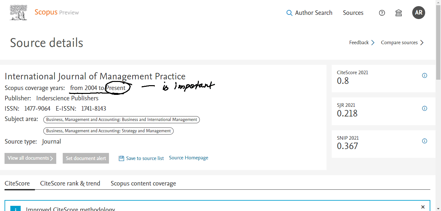Click the SNIP value 0.367
Viewport: 441px width, 211px height.
tap(348, 146)
